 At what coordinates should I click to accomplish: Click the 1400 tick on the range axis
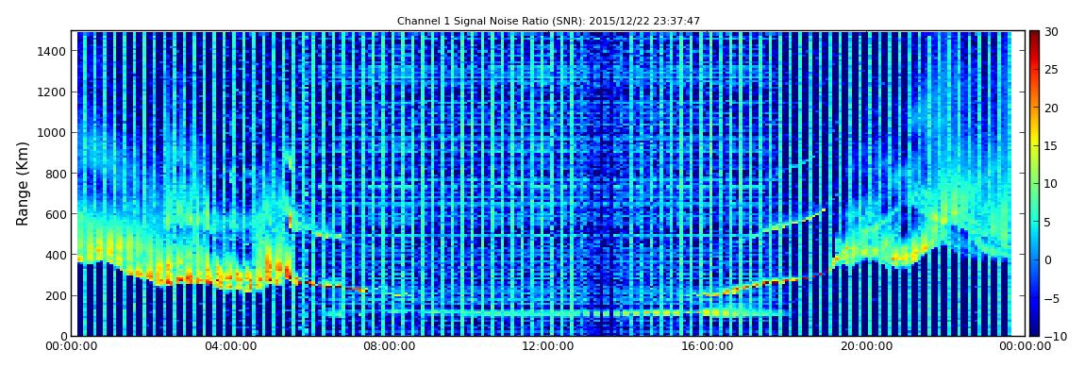[52, 51]
